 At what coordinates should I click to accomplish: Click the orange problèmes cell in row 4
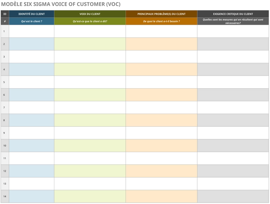pos(162,70)
